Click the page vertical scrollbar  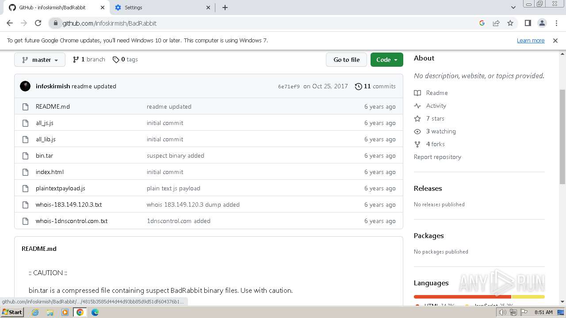point(562,137)
